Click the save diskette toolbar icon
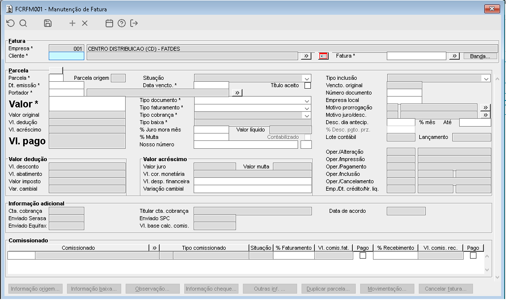The image size is (506, 300). [x=48, y=23]
